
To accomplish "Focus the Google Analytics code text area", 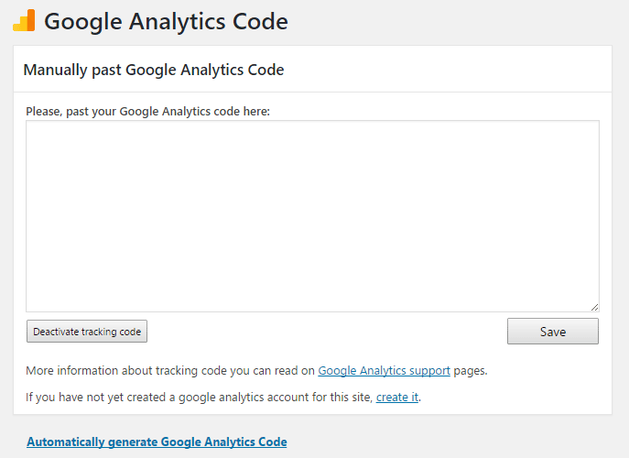I will 312,215.
